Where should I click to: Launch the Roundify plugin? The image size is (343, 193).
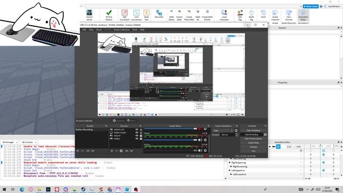tap(159, 14)
